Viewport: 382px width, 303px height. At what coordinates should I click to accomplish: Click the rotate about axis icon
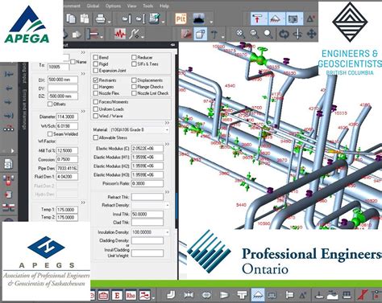coord(297,34)
